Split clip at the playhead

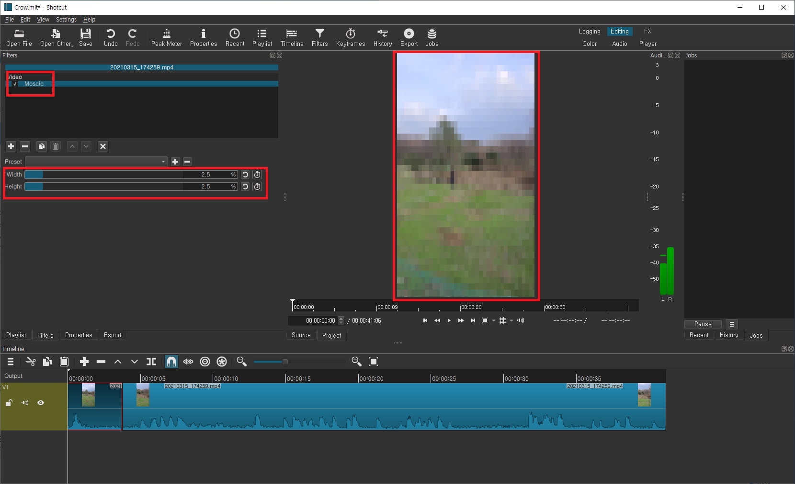pos(151,362)
